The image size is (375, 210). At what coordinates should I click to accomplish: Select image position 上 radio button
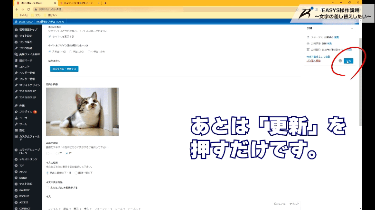tap(47, 153)
